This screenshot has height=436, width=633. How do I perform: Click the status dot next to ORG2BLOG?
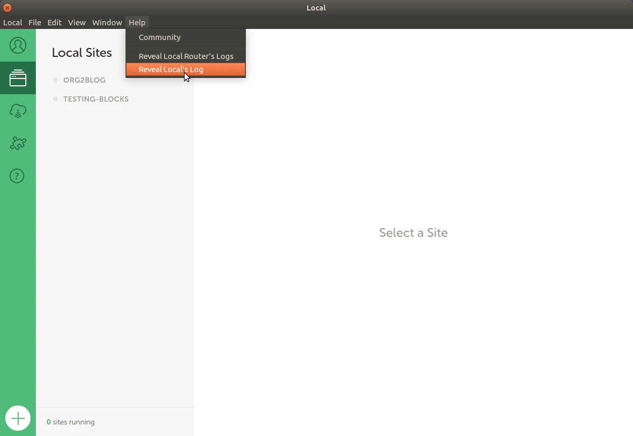[x=55, y=80]
